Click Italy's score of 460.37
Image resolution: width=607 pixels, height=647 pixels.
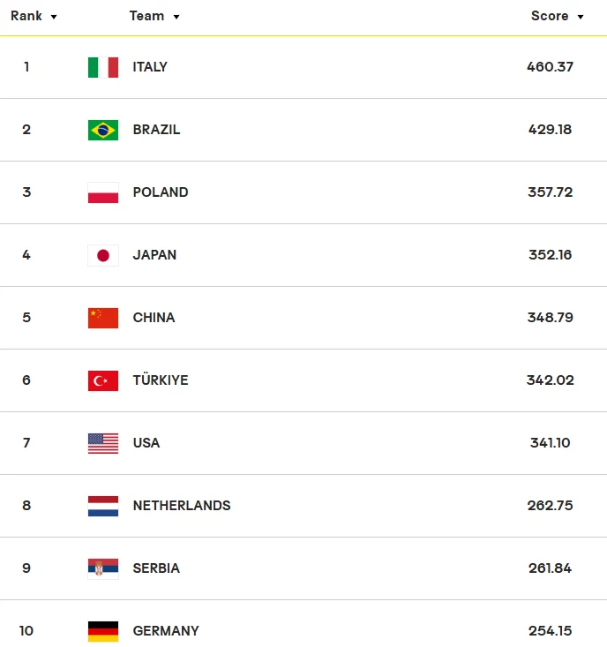pyautogui.click(x=551, y=67)
